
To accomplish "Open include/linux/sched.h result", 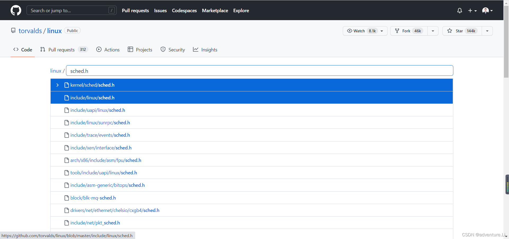I will click(252, 98).
